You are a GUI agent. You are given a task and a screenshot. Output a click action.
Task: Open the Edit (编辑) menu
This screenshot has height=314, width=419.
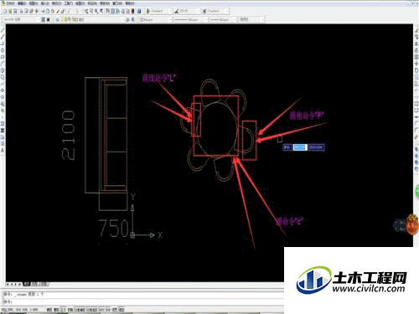(x=23, y=3)
